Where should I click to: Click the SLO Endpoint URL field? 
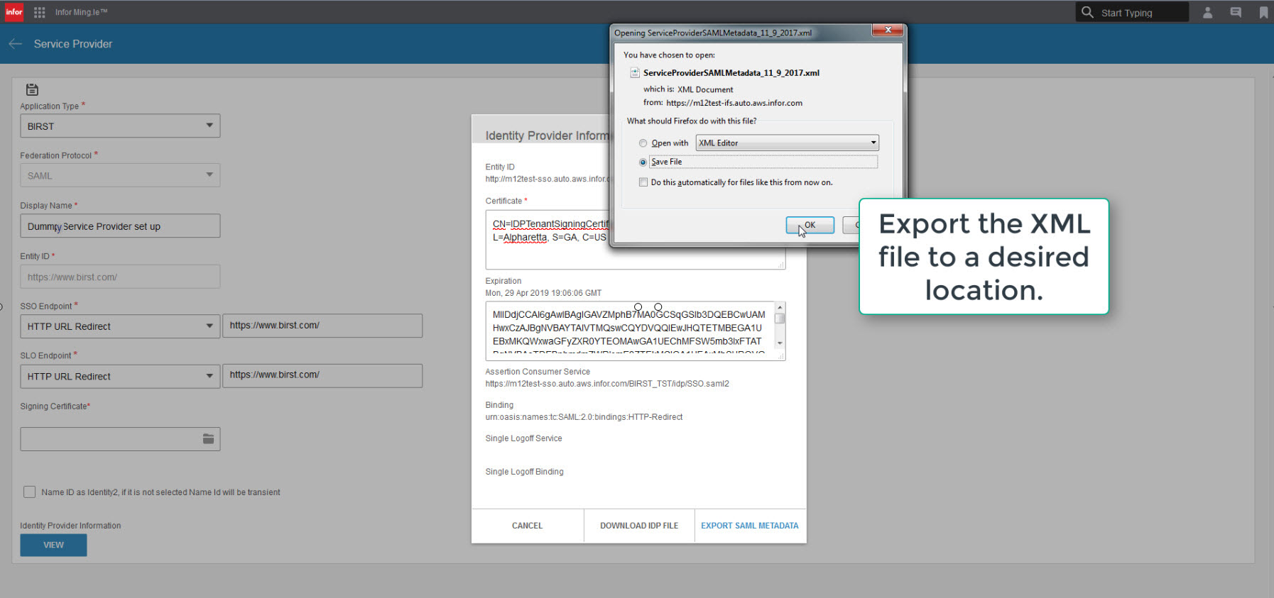(x=322, y=375)
